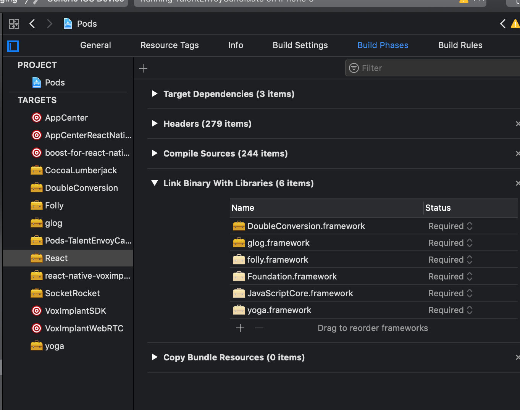Select the yoga target
Screen dimensions: 520x410
pyautogui.click(x=68, y=346)
